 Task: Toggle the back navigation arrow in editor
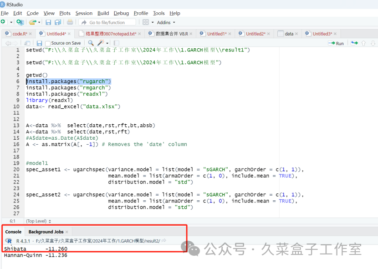point(8,43)
